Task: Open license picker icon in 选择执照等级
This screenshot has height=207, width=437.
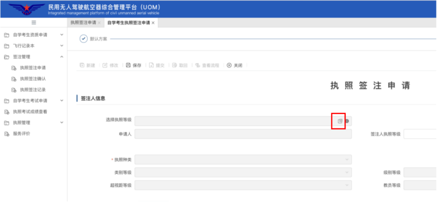Action: point(340,121)
